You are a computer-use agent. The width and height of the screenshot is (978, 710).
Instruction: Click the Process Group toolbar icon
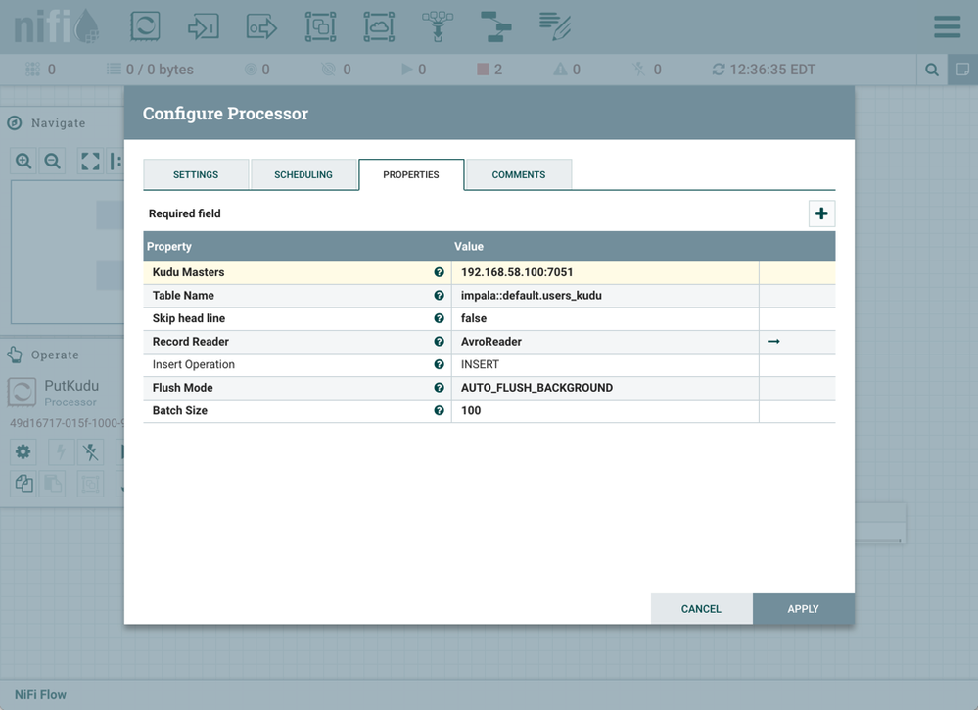320,26
